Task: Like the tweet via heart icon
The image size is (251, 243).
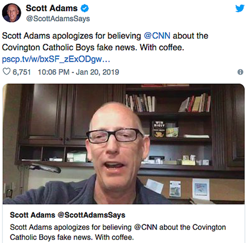Action: click(x=6, y=72)
